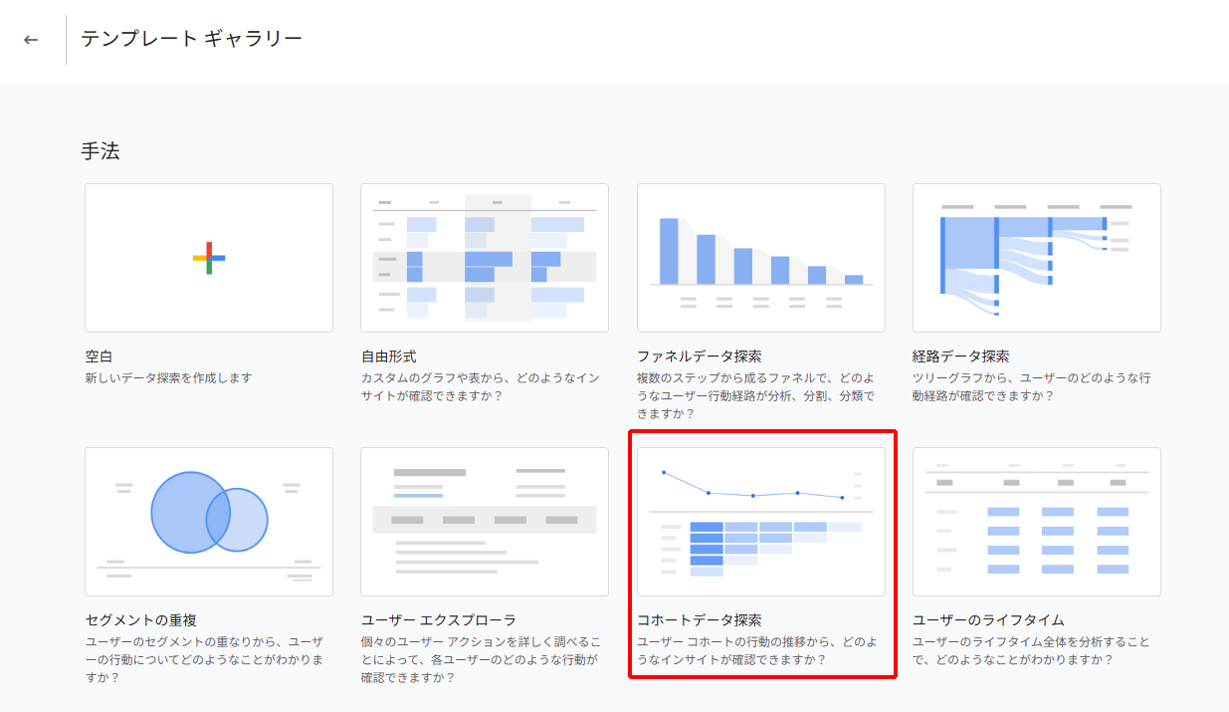Image resolution: width=1229 pixels, height=712 pixels.
Task: Select the ユーザー エクスプローラ title
Action: [439, 619]
